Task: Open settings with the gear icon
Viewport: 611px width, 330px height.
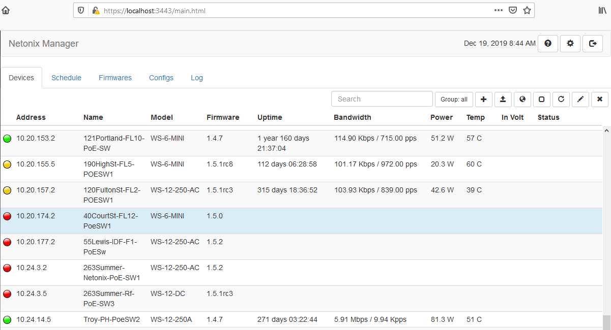Action: (570, 44)
